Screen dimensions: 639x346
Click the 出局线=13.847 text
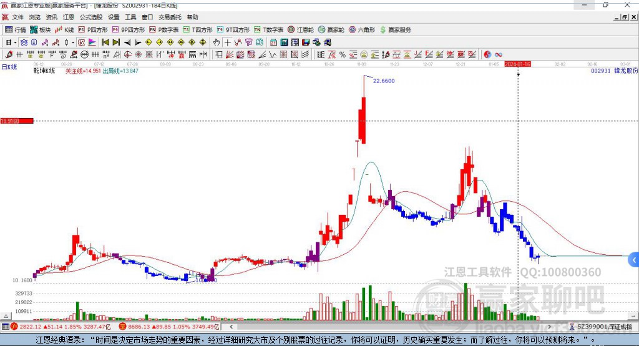[x=120, y=71]
